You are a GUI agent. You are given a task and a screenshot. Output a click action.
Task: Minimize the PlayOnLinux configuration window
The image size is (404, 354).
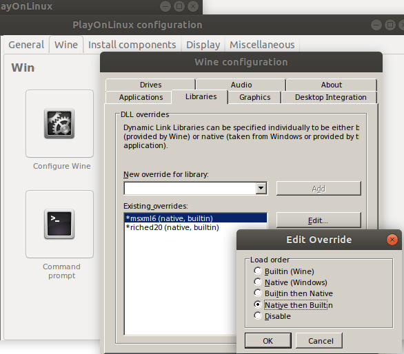pyautogui.click(x=376, y=25)
